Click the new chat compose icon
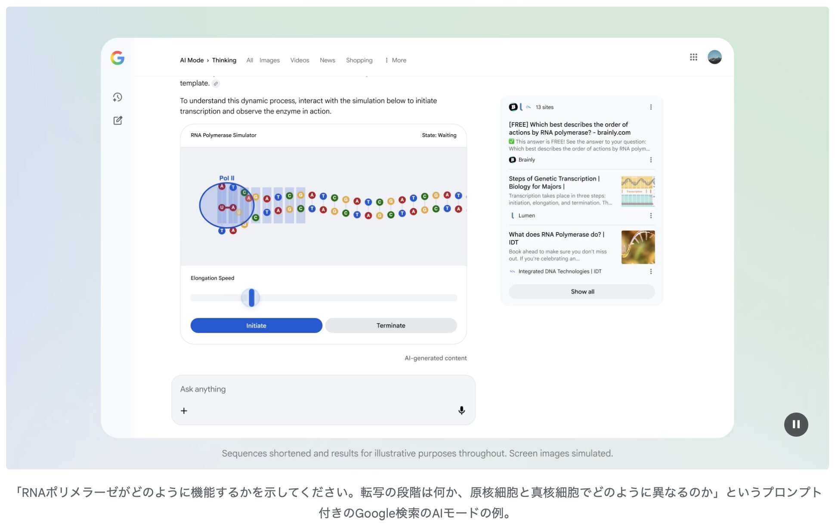The image size is (835, 524). pos(118,120)
